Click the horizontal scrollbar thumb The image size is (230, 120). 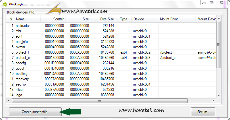100,101
